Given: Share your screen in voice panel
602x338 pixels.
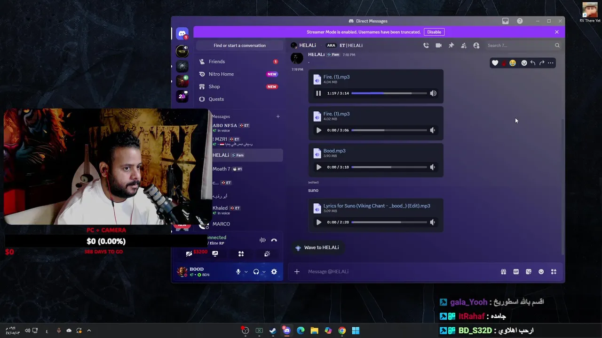Looking at the screenshot, I should point(215,253).
